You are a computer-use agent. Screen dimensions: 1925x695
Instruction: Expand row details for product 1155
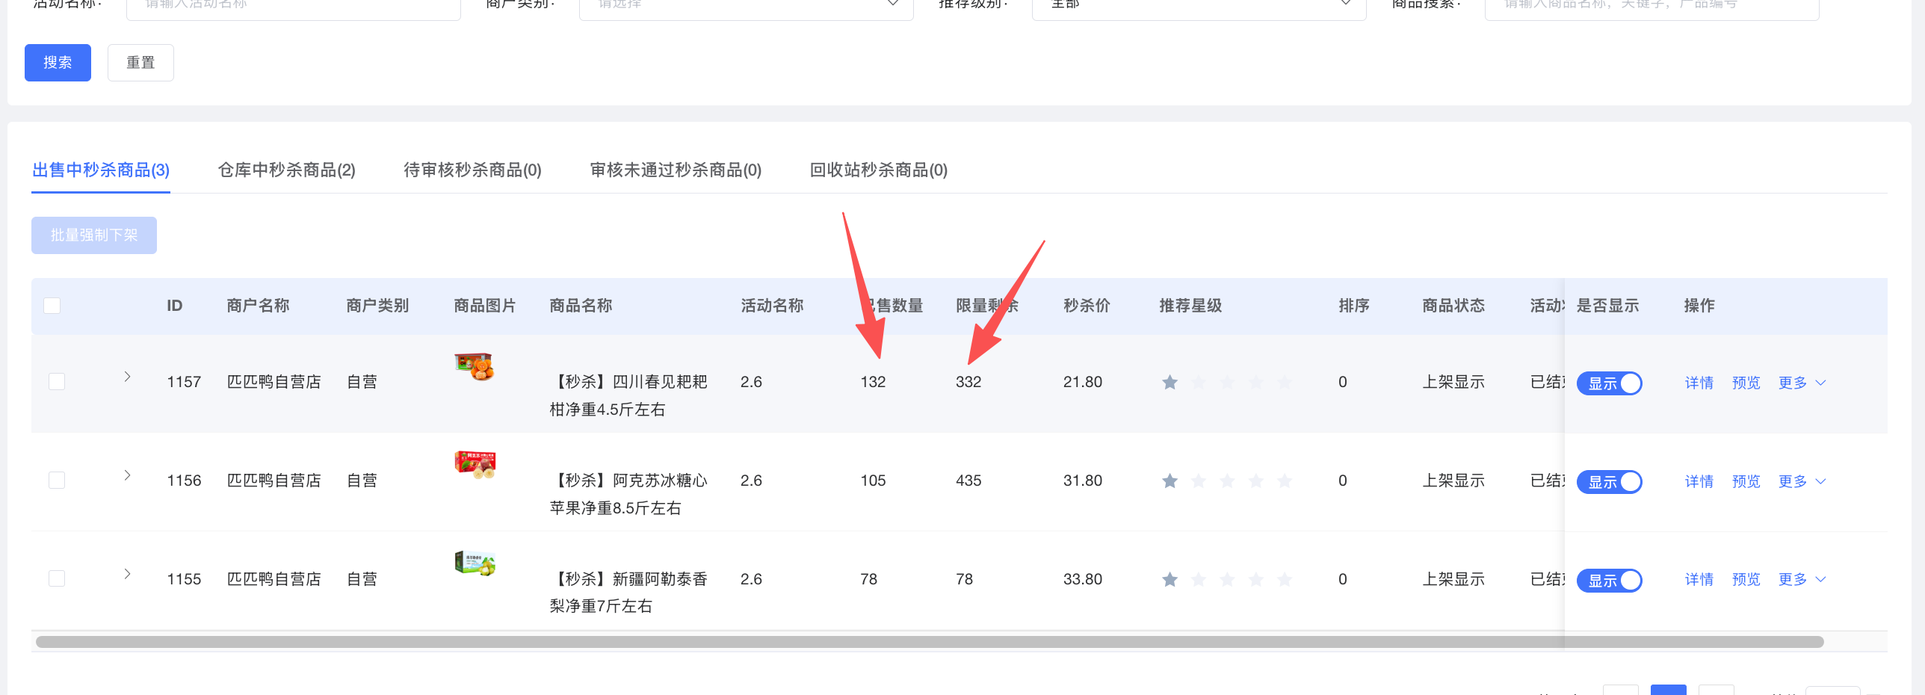pos(127,574)
